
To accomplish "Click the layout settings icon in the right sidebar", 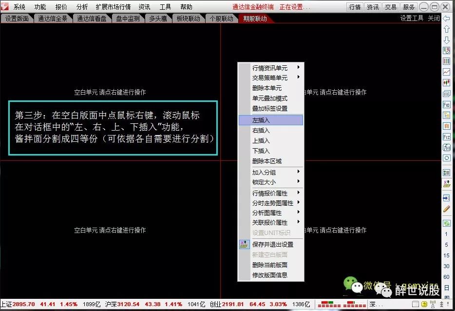I will pyautogui.click(x=447, y=183).
